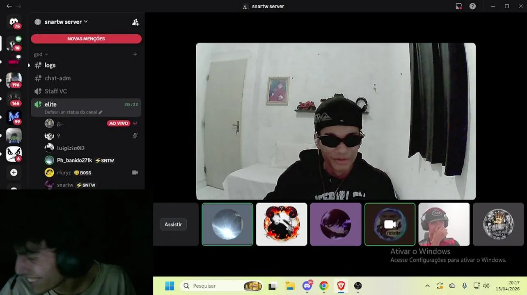Click the camera icon next to rfcryz

coord(135,172)
